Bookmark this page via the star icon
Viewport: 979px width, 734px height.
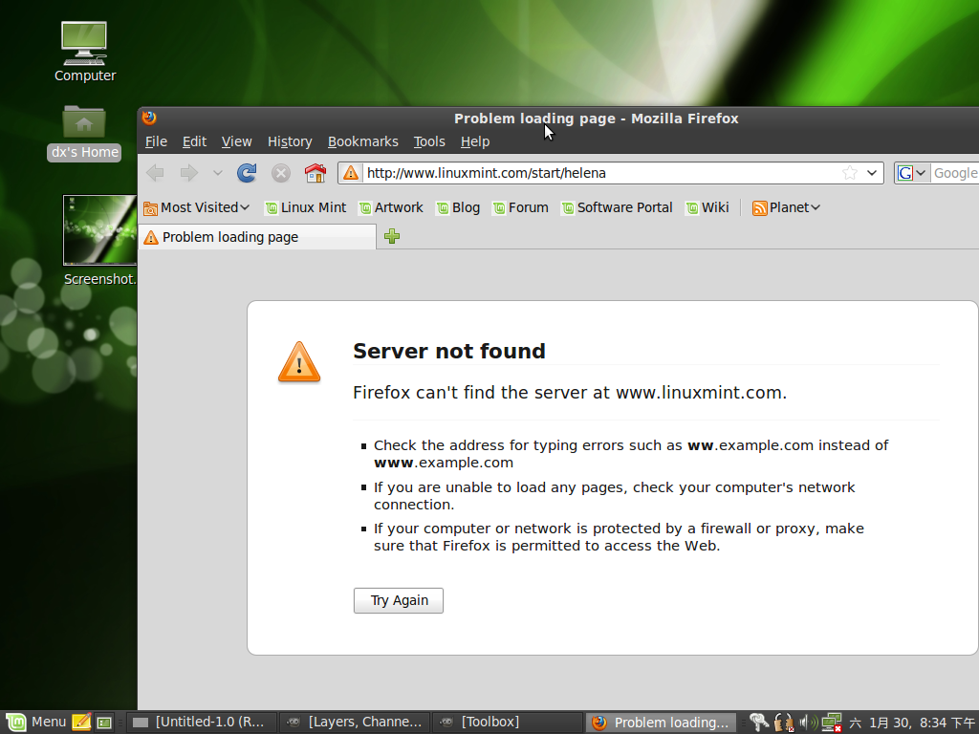pos(849,173)
